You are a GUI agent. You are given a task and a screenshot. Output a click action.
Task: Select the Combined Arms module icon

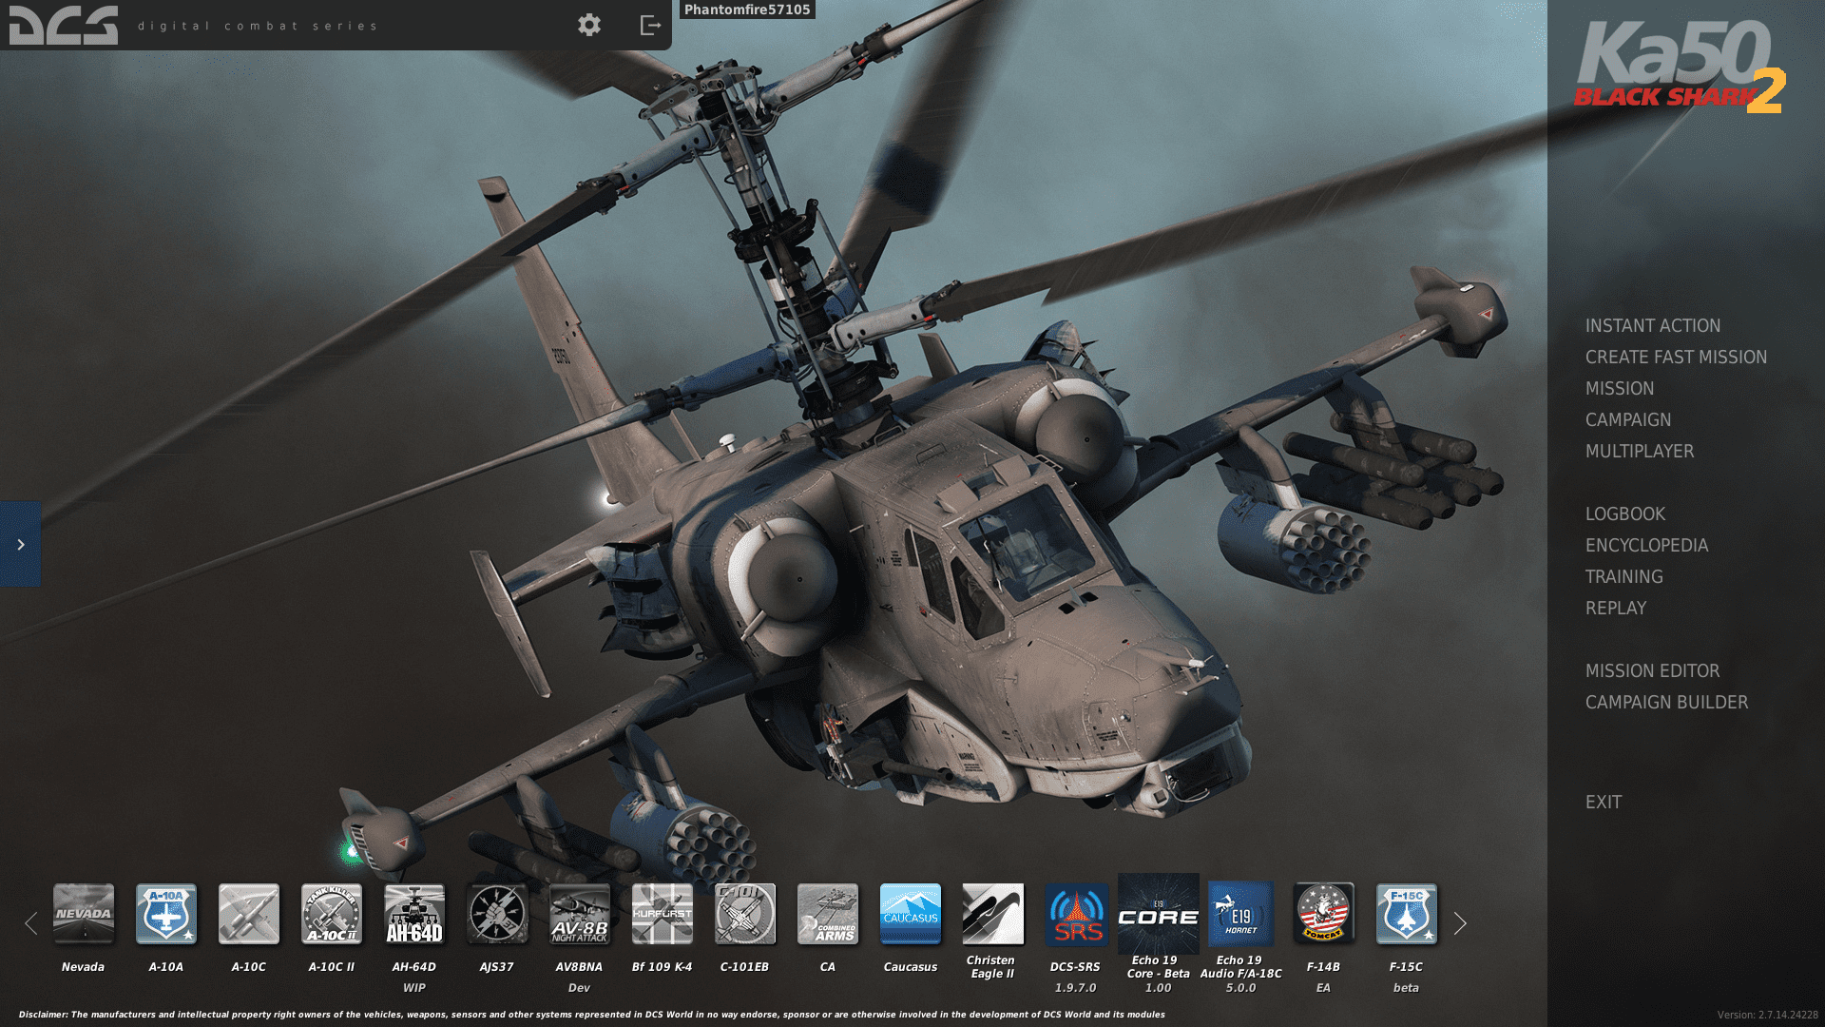(x=828, y=914)
